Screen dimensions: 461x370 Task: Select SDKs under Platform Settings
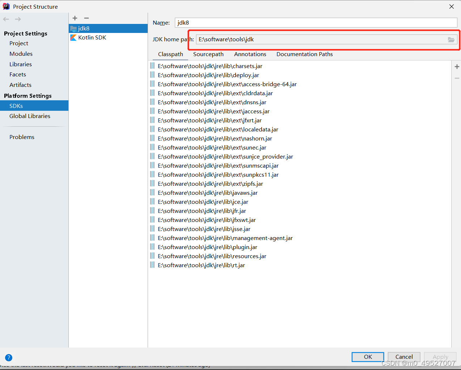tap(34, 106)
